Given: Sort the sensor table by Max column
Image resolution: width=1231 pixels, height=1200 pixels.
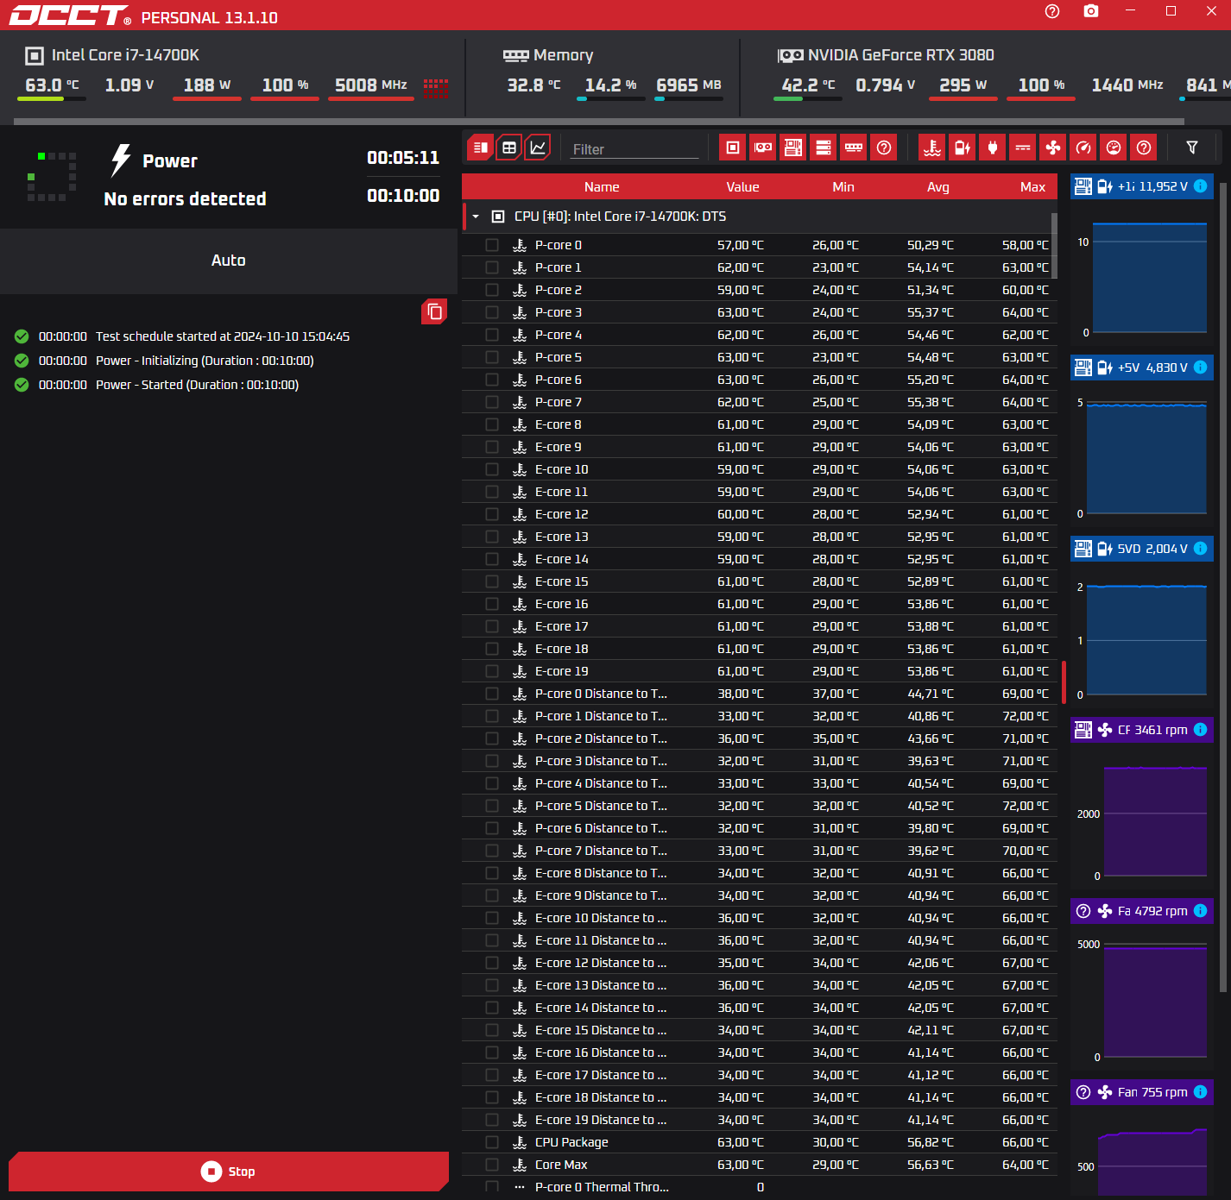Looking at the screenshot, I should pyautogui.click(x=1032, y=187).
